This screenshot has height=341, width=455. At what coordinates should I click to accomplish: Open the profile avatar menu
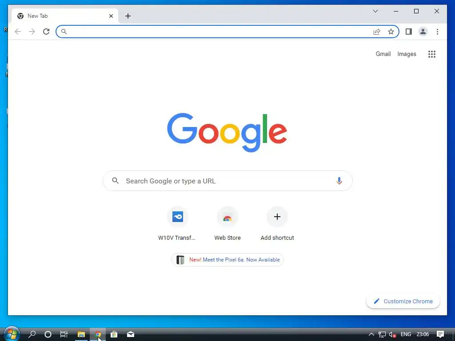(423, 32)
